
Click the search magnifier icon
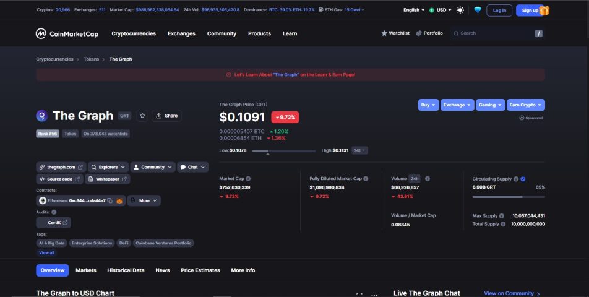click(x=456, y=33)
